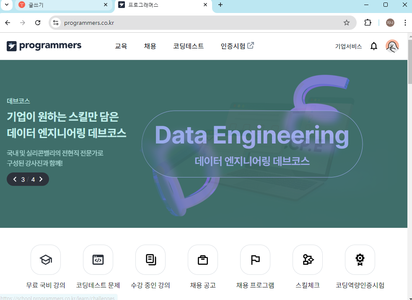
Task: Click the 코딩역량인증시험 label
Action: (x=360, y=285)
